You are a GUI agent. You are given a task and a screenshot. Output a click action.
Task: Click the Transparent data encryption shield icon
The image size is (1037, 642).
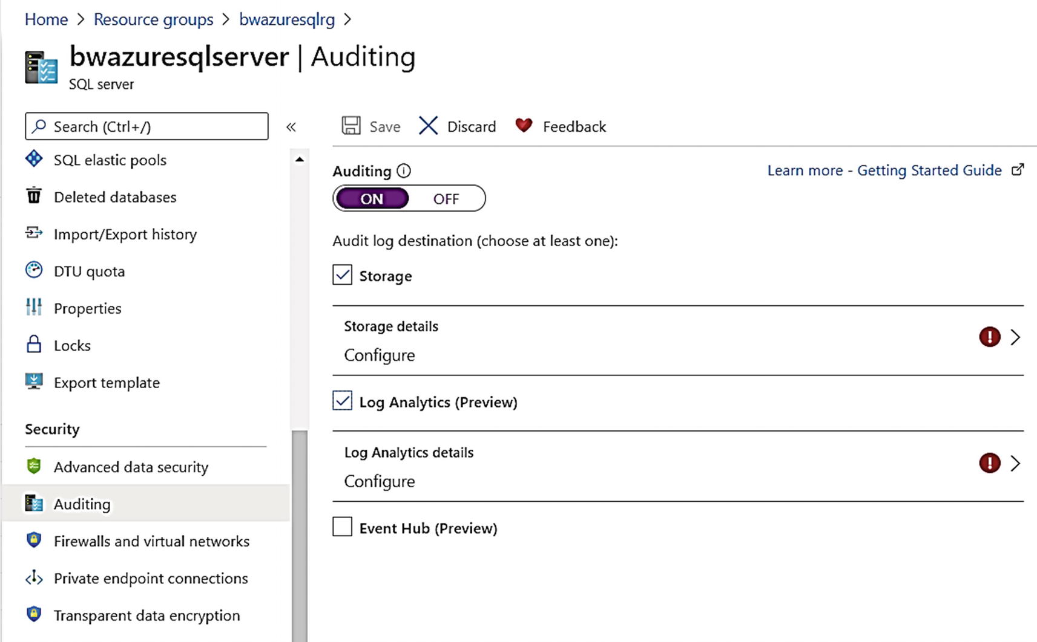(x=34, y=614)
